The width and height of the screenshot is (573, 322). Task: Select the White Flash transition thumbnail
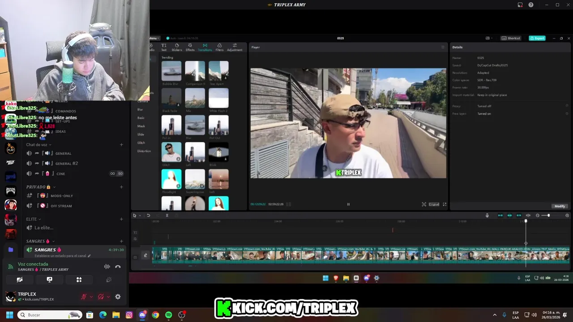tap(218, 98)
